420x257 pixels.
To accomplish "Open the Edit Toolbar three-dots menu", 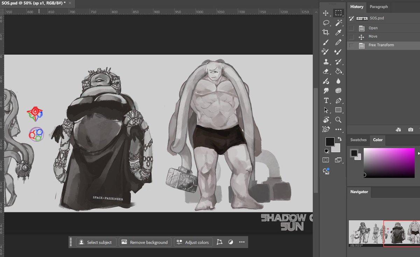I will [x=338, y=129].
